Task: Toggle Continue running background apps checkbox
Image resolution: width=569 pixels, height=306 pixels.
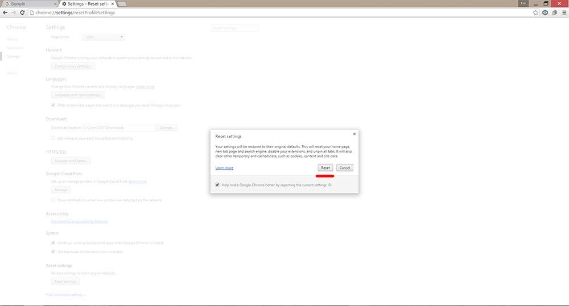Action: [x=53, y=242]
